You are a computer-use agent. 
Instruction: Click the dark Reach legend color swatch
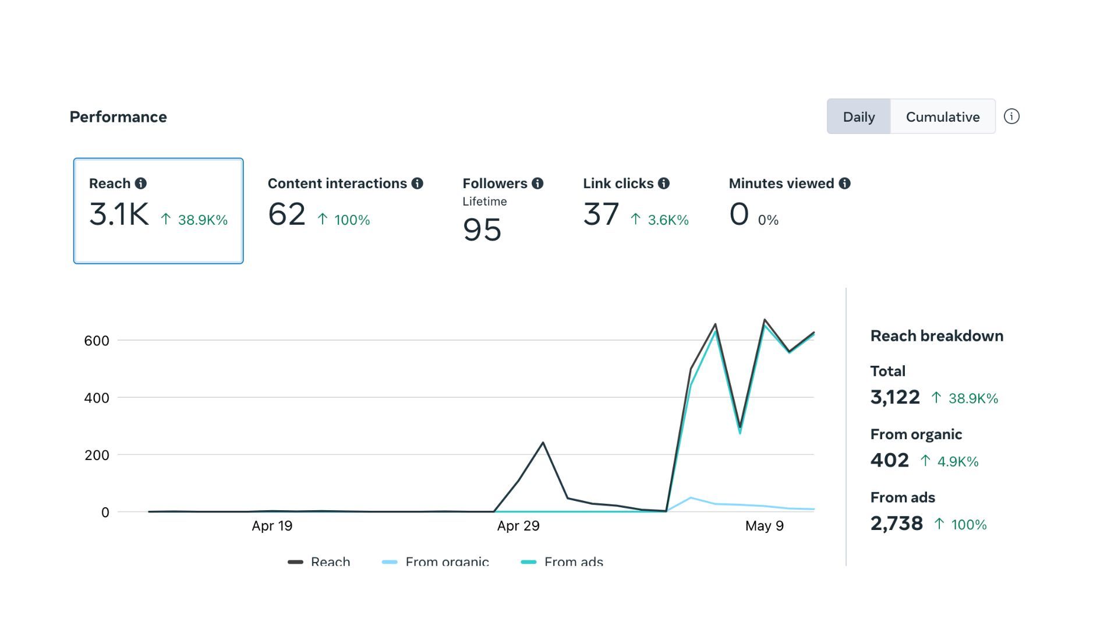296,562
